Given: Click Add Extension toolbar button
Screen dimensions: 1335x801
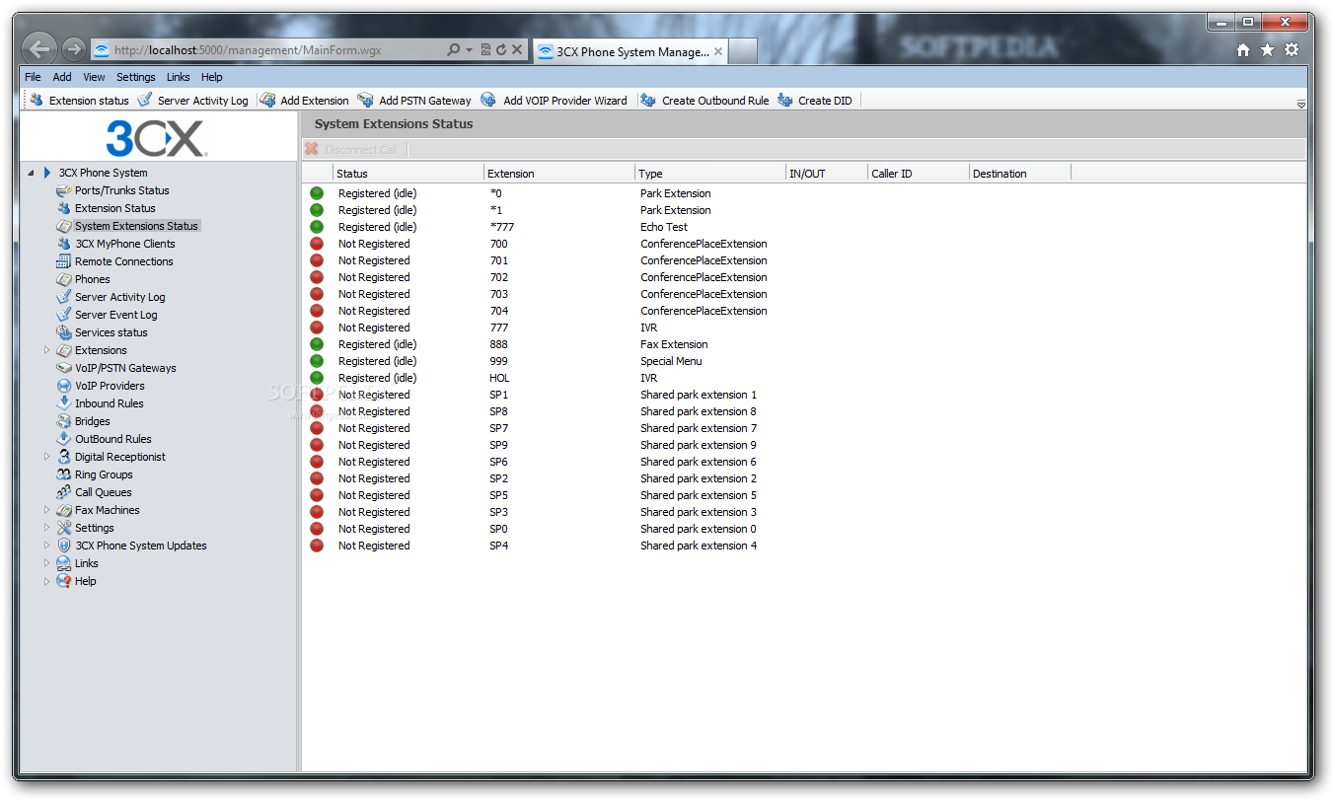Looking at the screenshot, I should [304, 101].
